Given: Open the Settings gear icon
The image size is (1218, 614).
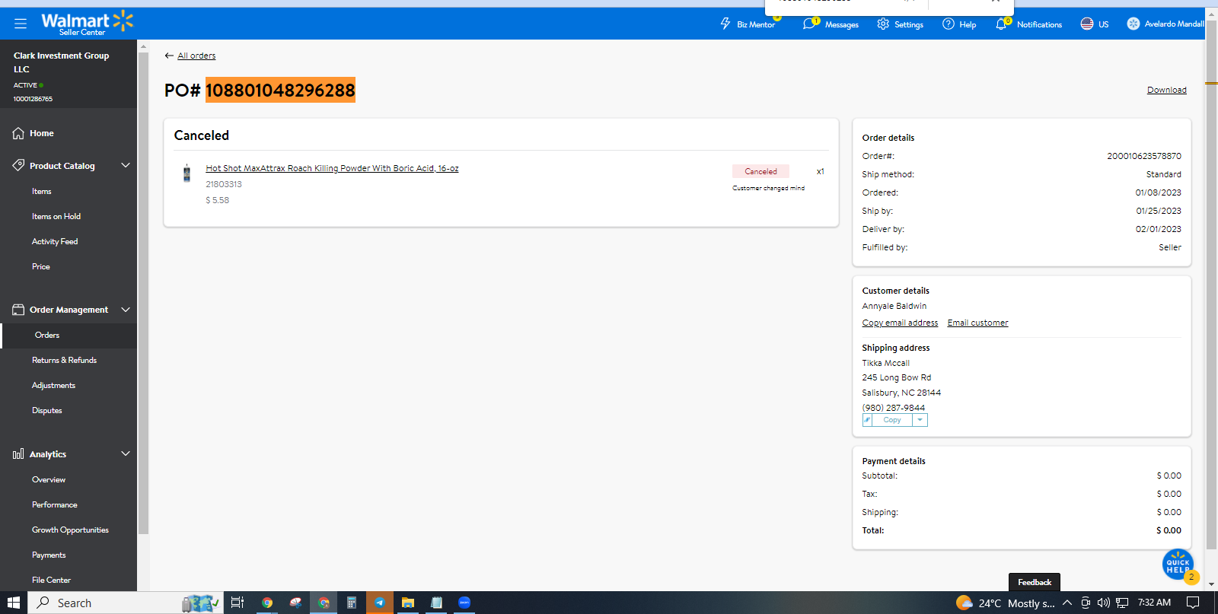Looking at the screenshot, I should (x=883, y=24).
